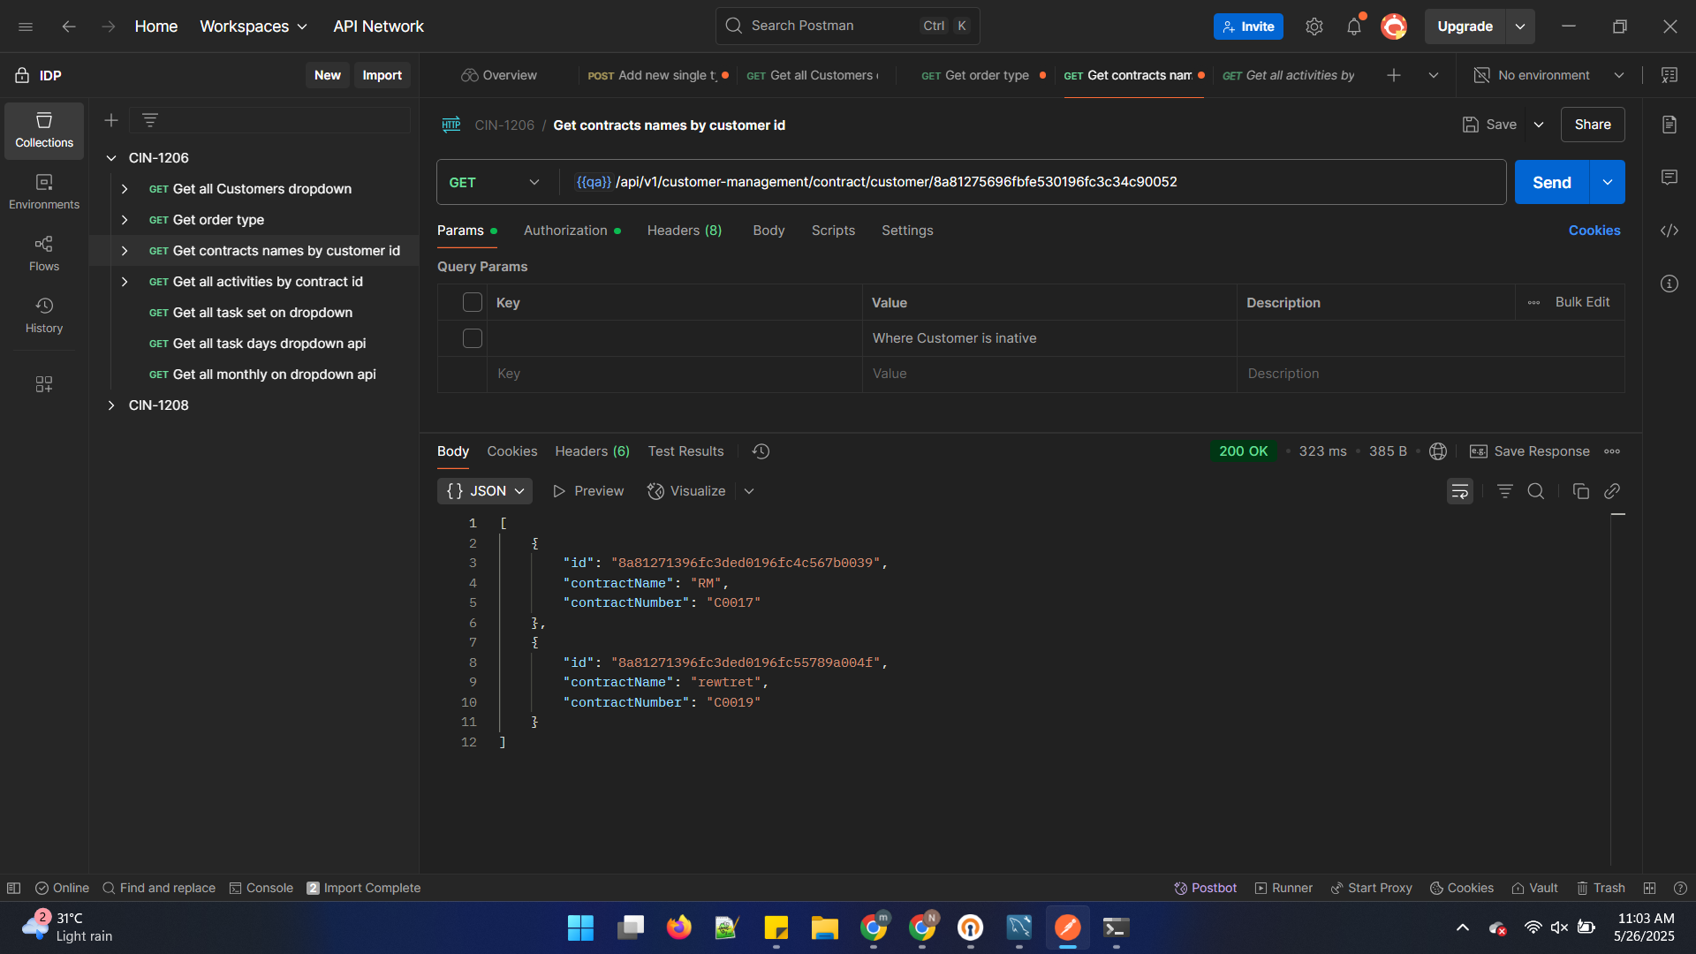Open Postbot in the status bar
This screenshot has width=1696, height=954.
click(x=1205, y=888)
